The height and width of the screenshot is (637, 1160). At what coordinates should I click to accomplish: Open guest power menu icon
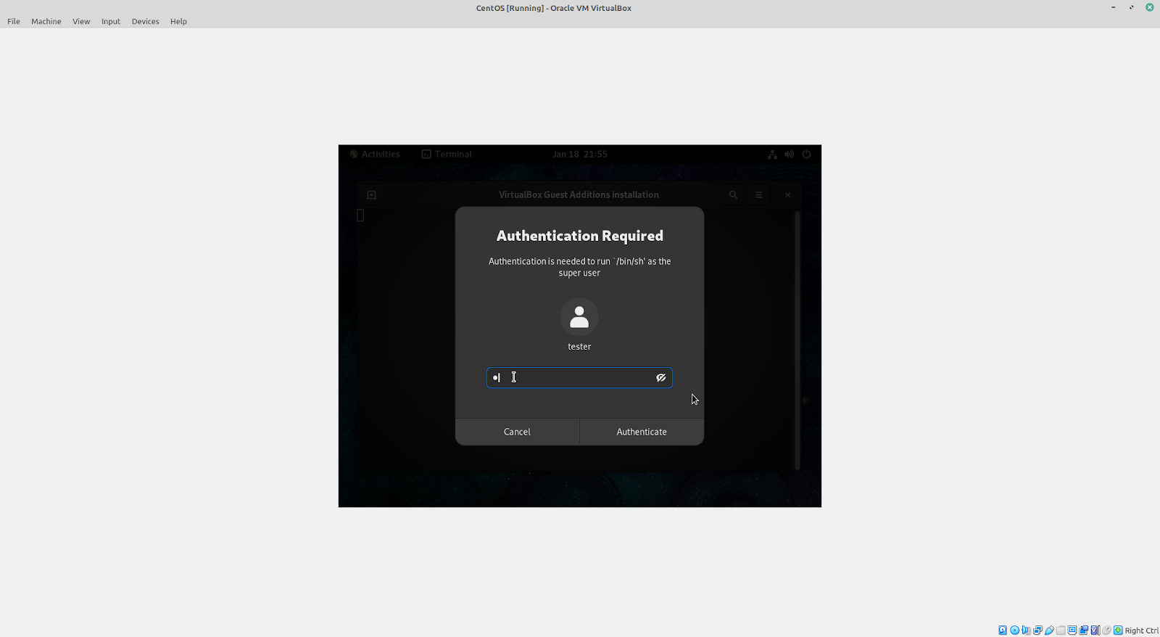pyautogui.click(x=806, y=154)
